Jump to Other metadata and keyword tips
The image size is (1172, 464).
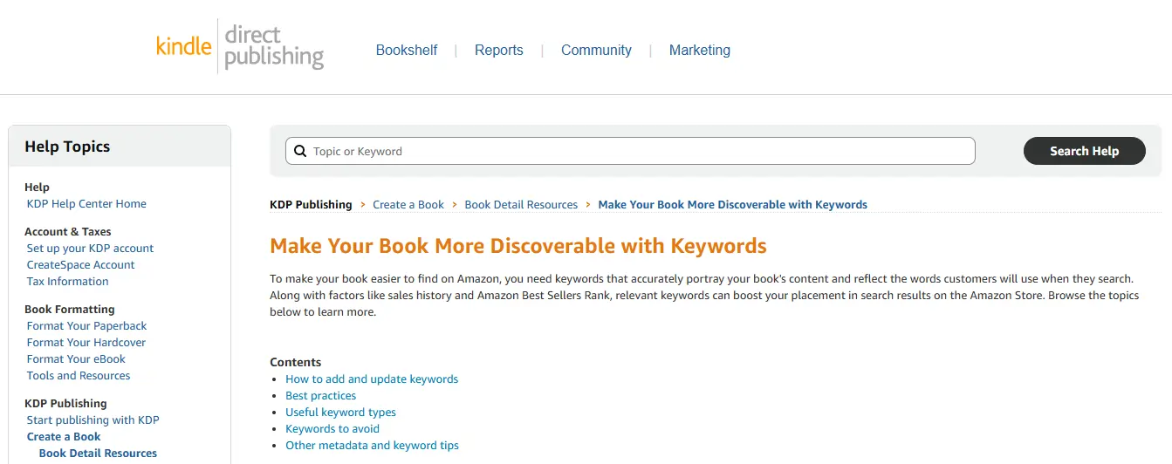pyautogui.click(x=372, y=445)
